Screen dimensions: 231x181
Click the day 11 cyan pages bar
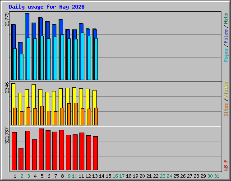point(83,56)
